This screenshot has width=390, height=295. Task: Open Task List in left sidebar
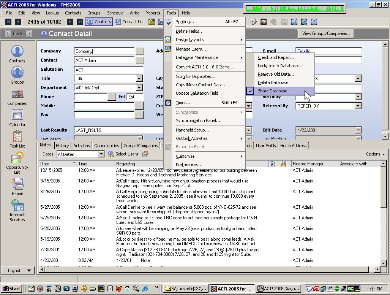(17, 140)
